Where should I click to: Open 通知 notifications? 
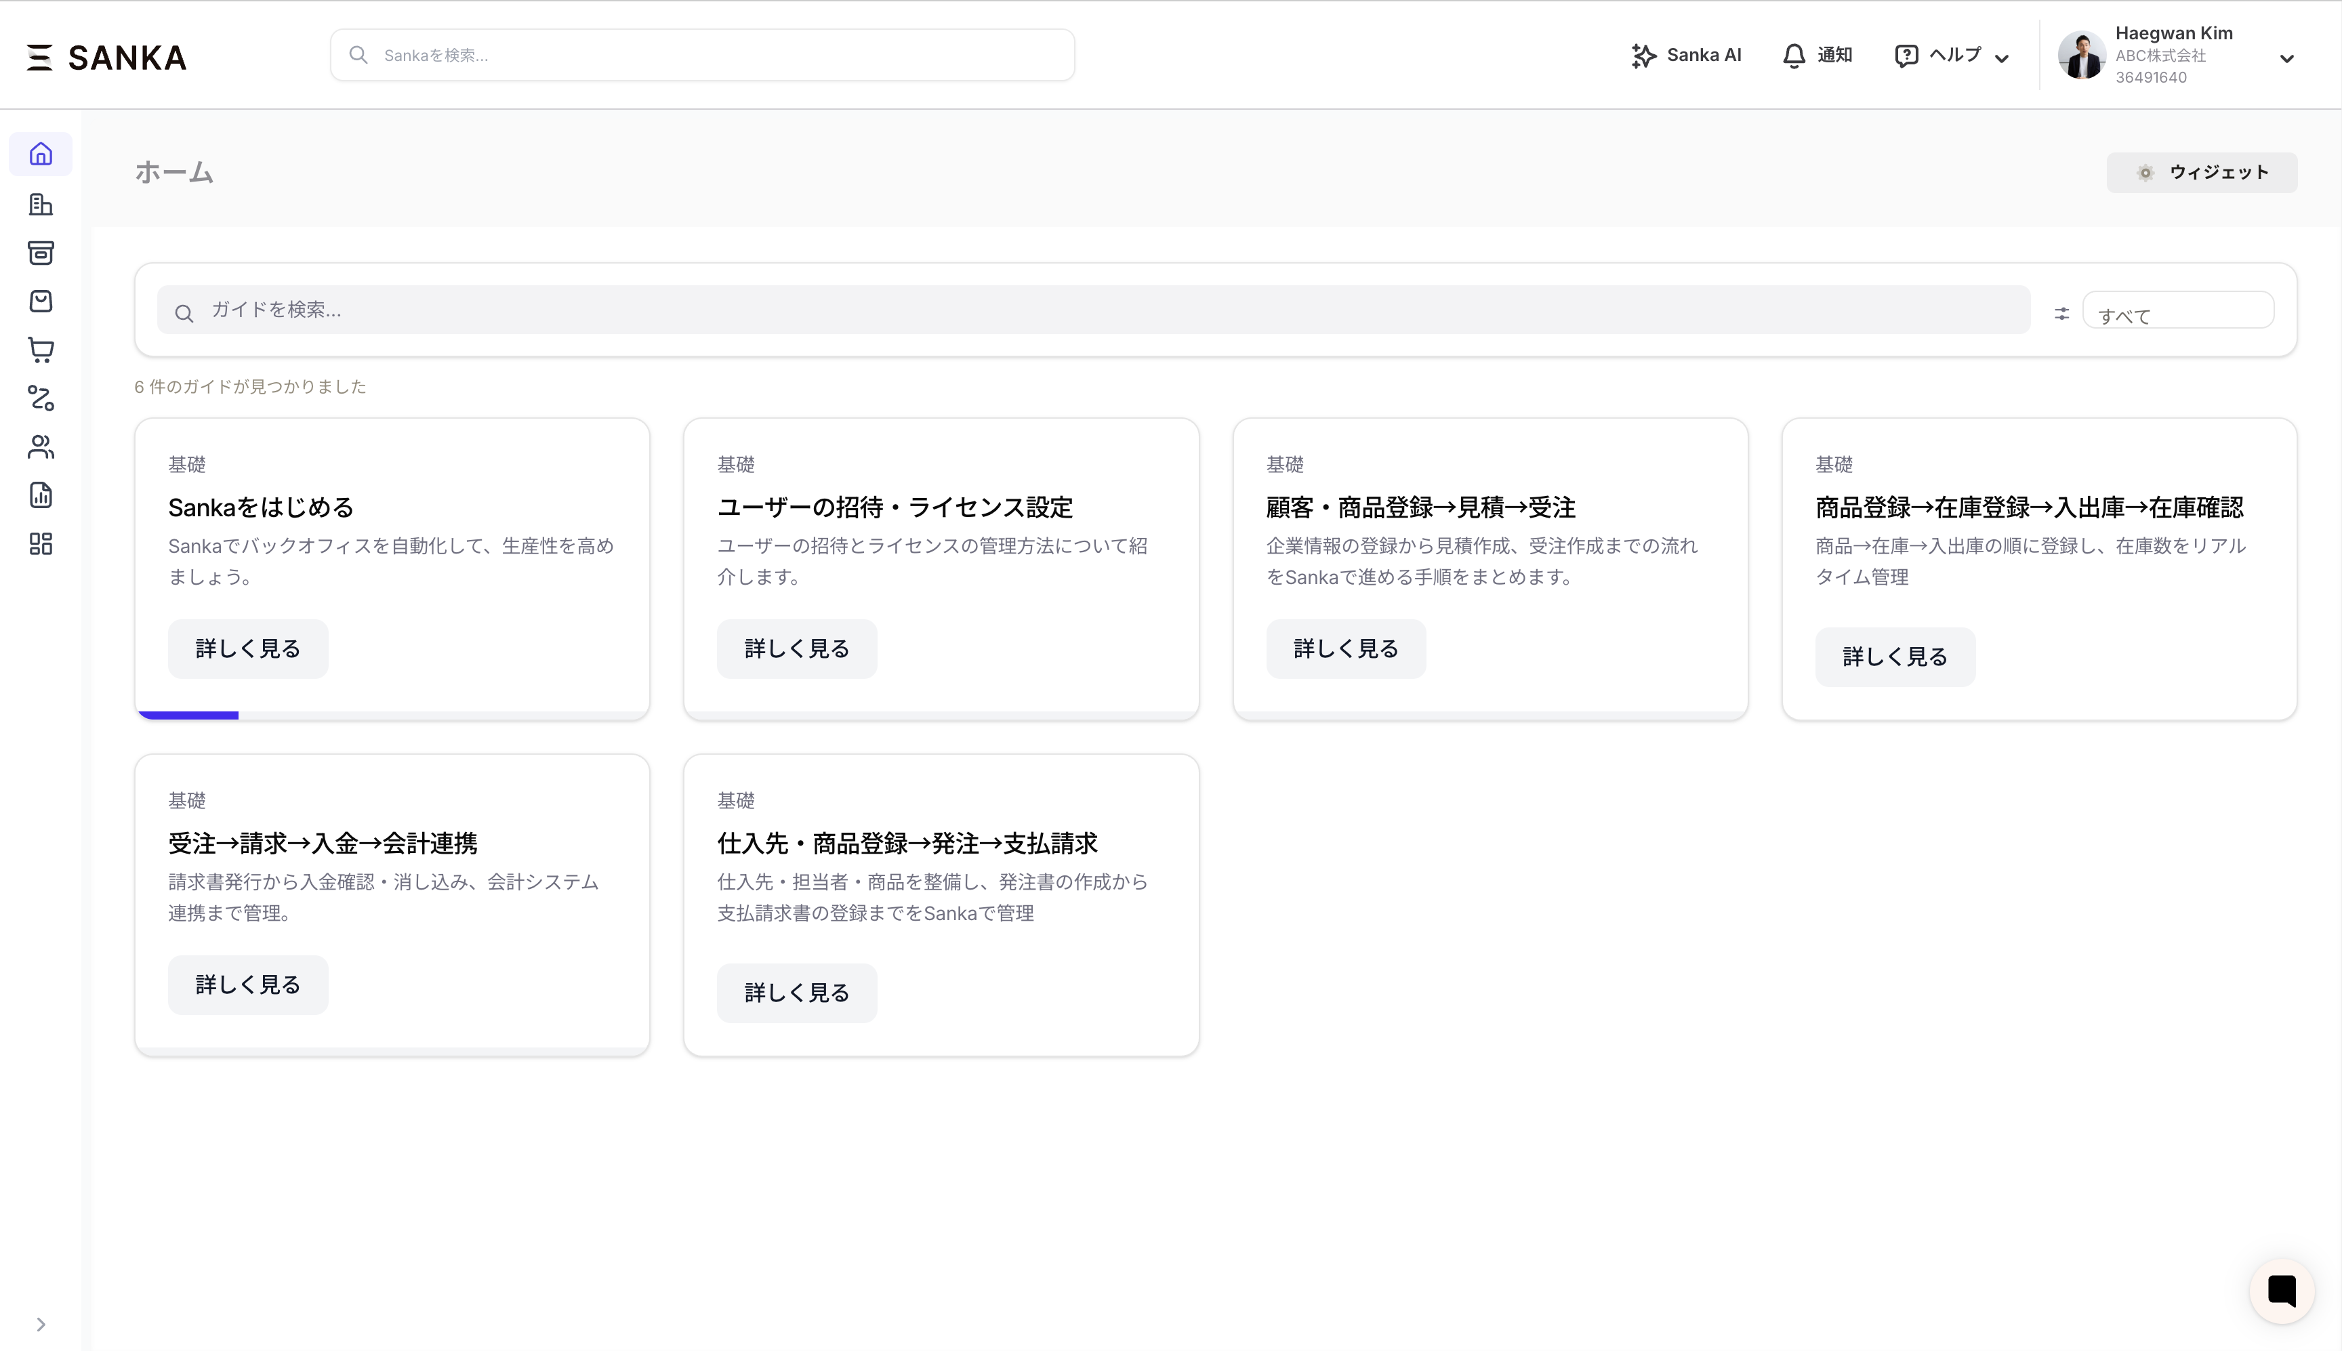pyautogui.click(x=1817, y=56)
